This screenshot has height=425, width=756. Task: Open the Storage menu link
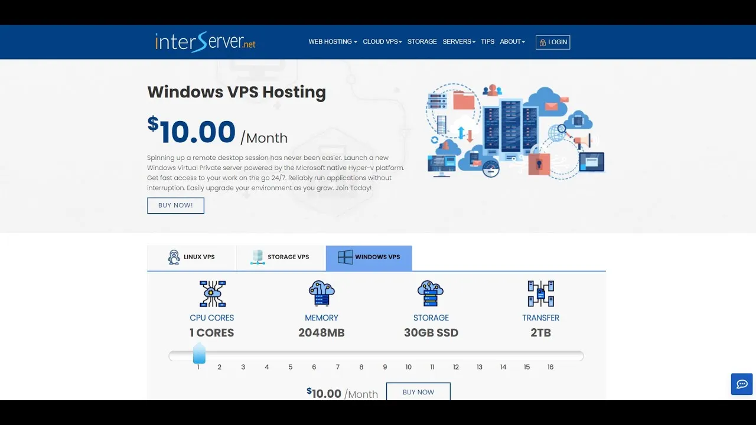[422, 42]
